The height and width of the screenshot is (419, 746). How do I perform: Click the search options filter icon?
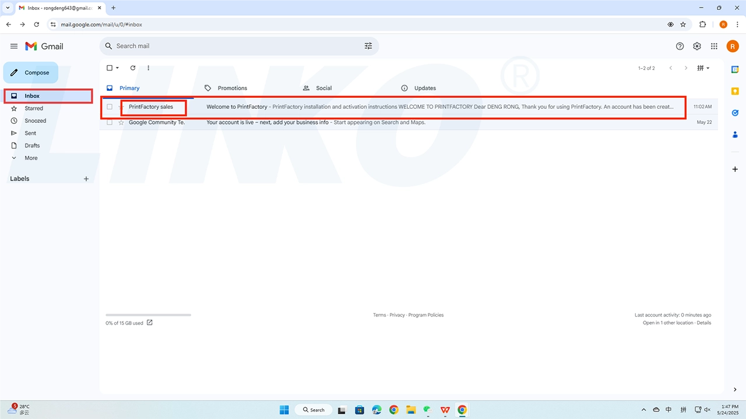coord(368,46)
